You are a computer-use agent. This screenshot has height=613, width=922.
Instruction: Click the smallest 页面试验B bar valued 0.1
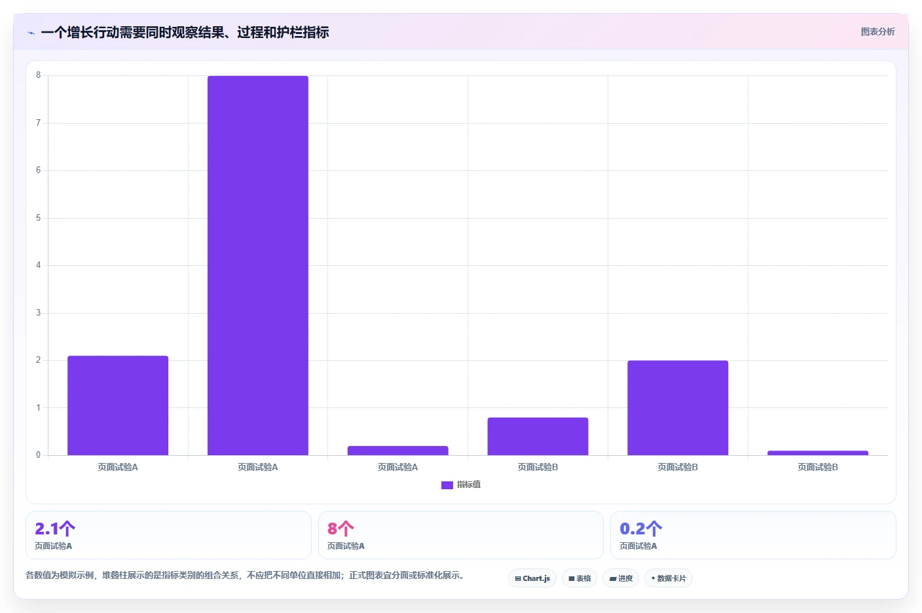pyautogui.click(x=818, y=453)
